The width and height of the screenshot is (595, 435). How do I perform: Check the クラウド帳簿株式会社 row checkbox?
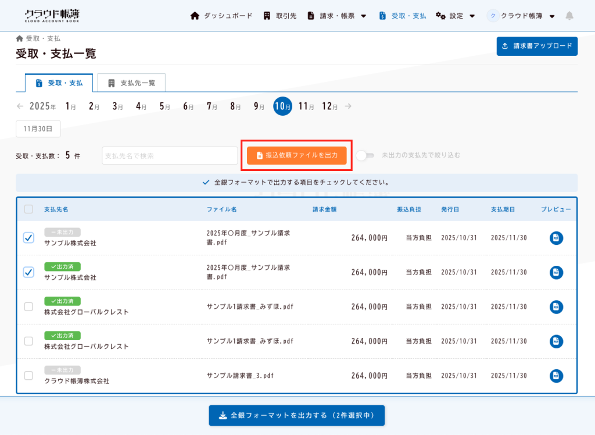click(28, 376)
